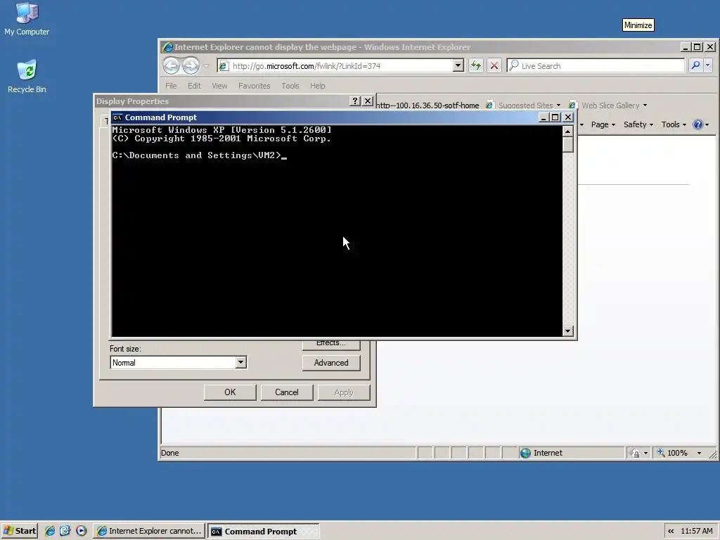This screenshot has width=720, height=540.
Task: Click the Done status bar text
Action: point(170,453)
